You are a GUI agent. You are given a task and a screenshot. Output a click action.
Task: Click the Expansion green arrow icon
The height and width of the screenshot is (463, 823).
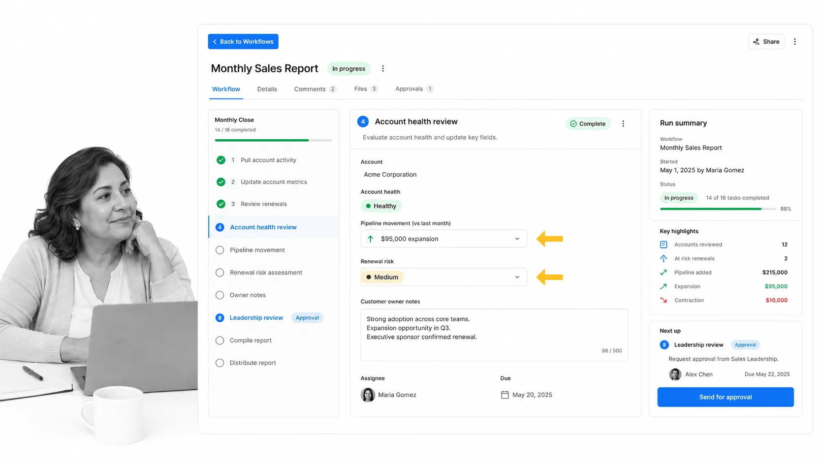coord(664,286)
